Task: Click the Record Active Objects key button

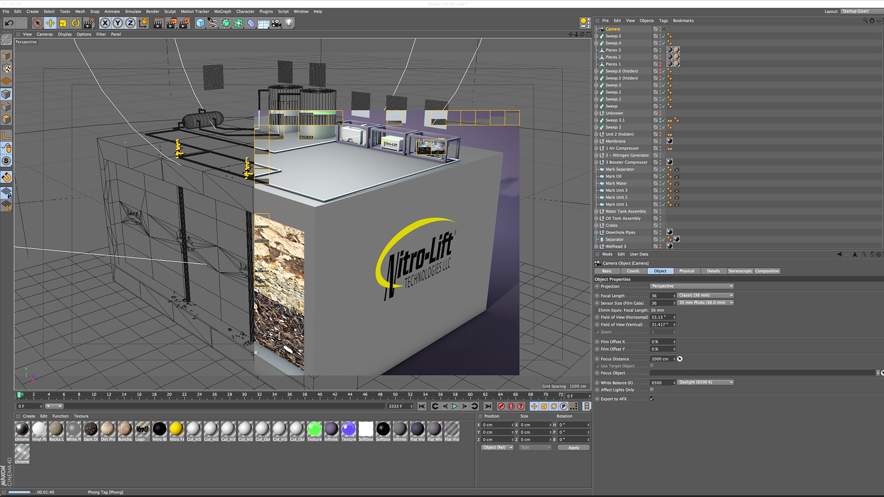Action: point(501,406)
